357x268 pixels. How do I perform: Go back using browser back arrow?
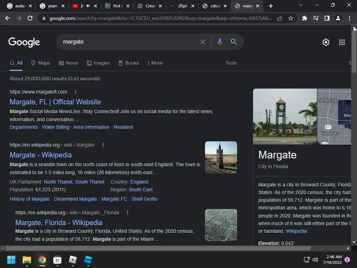[8, 18]
